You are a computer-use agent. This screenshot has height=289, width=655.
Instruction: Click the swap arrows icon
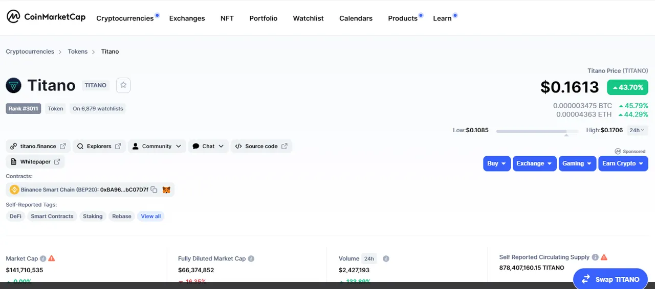[586, 279]
